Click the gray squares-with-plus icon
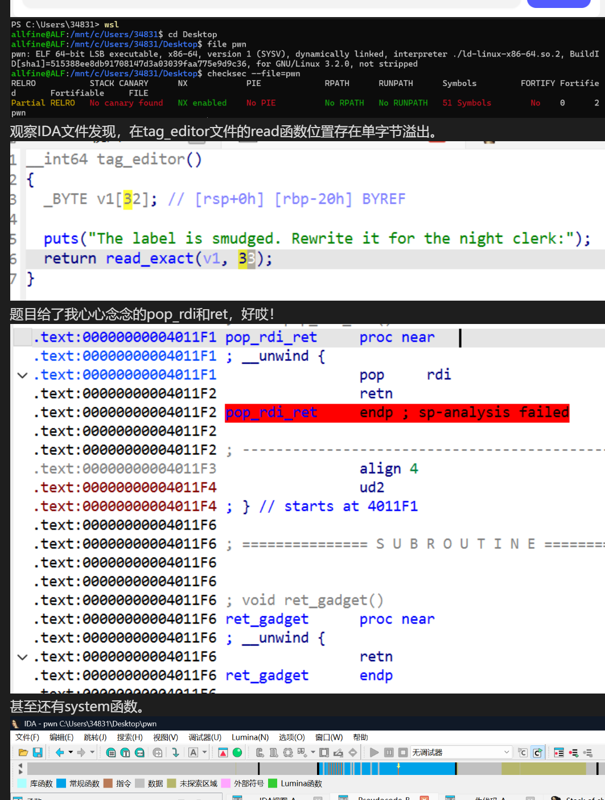 [302, 753]
